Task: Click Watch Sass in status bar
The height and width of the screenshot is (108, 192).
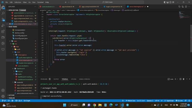Action: coord(130,101)
